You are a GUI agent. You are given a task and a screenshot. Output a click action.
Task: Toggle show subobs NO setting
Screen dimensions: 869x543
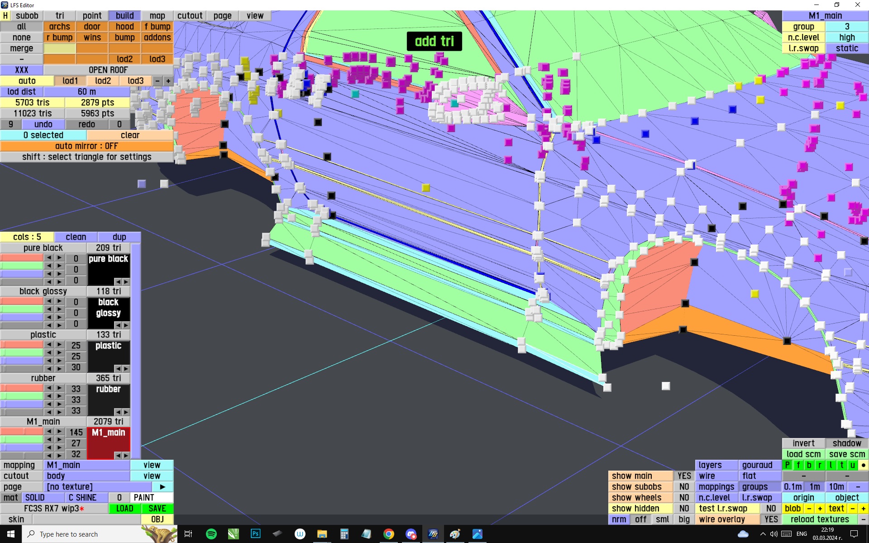684,487
